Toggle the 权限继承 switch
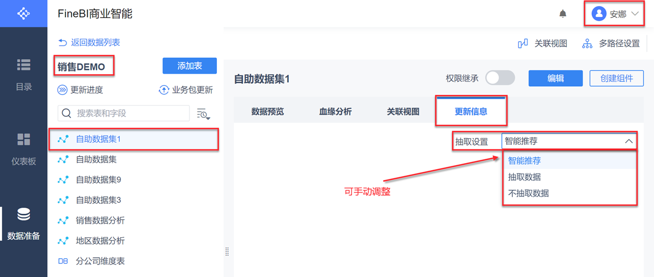The width and height of the screenshot is (654, 277). (500, 78)
